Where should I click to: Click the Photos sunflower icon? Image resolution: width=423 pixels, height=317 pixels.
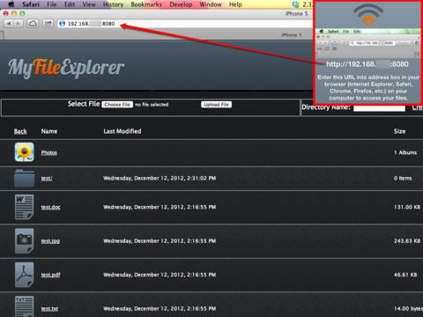tap(25, 152)
